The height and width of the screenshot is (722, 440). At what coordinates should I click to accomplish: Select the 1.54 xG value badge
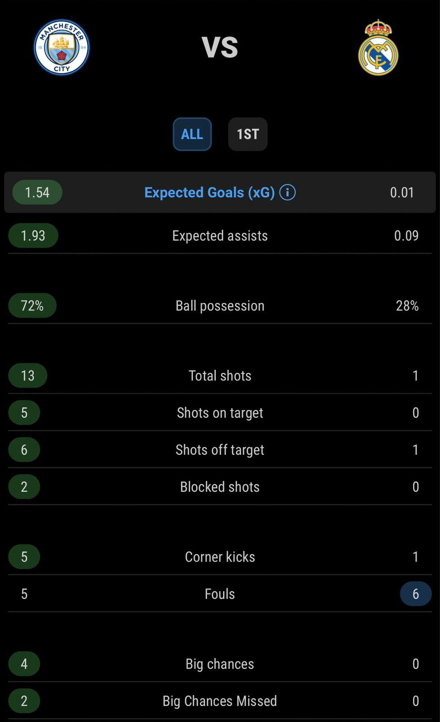coord(37,192)
